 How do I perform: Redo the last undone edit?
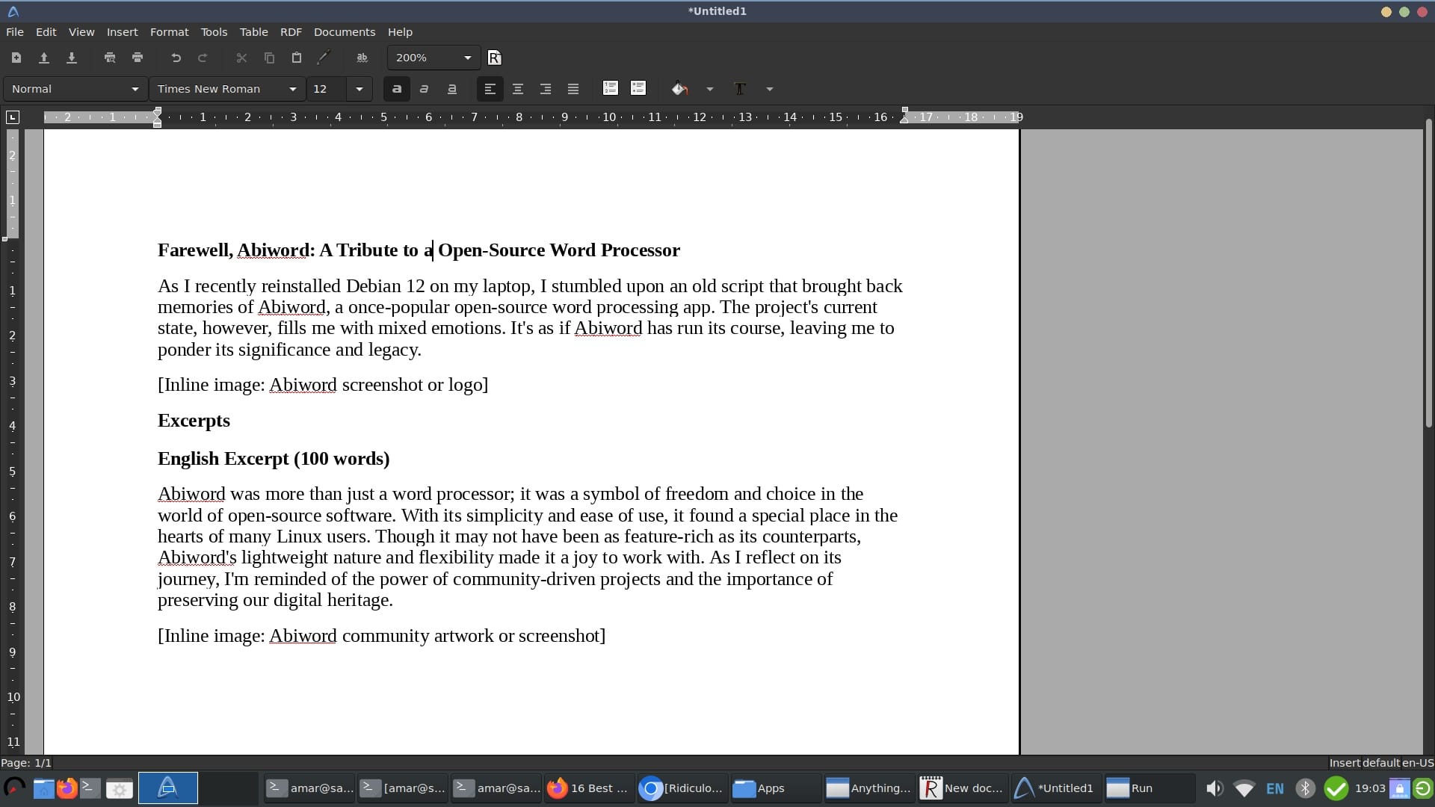[x=203, y=58]
